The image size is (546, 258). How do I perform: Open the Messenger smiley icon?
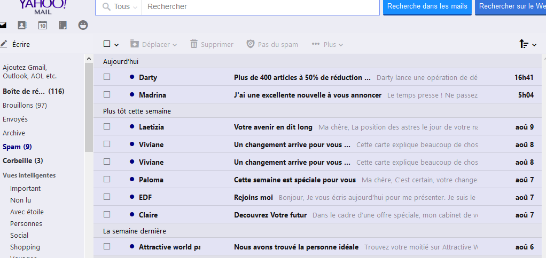click(83, 25)
